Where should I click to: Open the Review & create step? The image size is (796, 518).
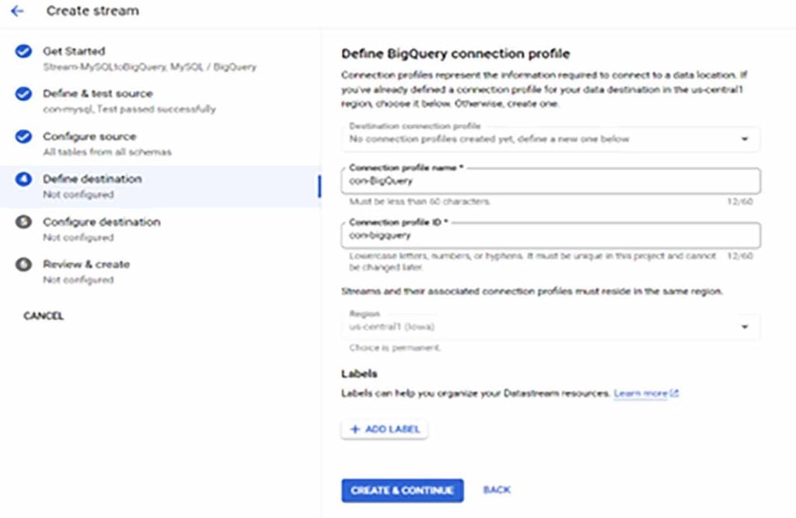click(x=86, y=264)
